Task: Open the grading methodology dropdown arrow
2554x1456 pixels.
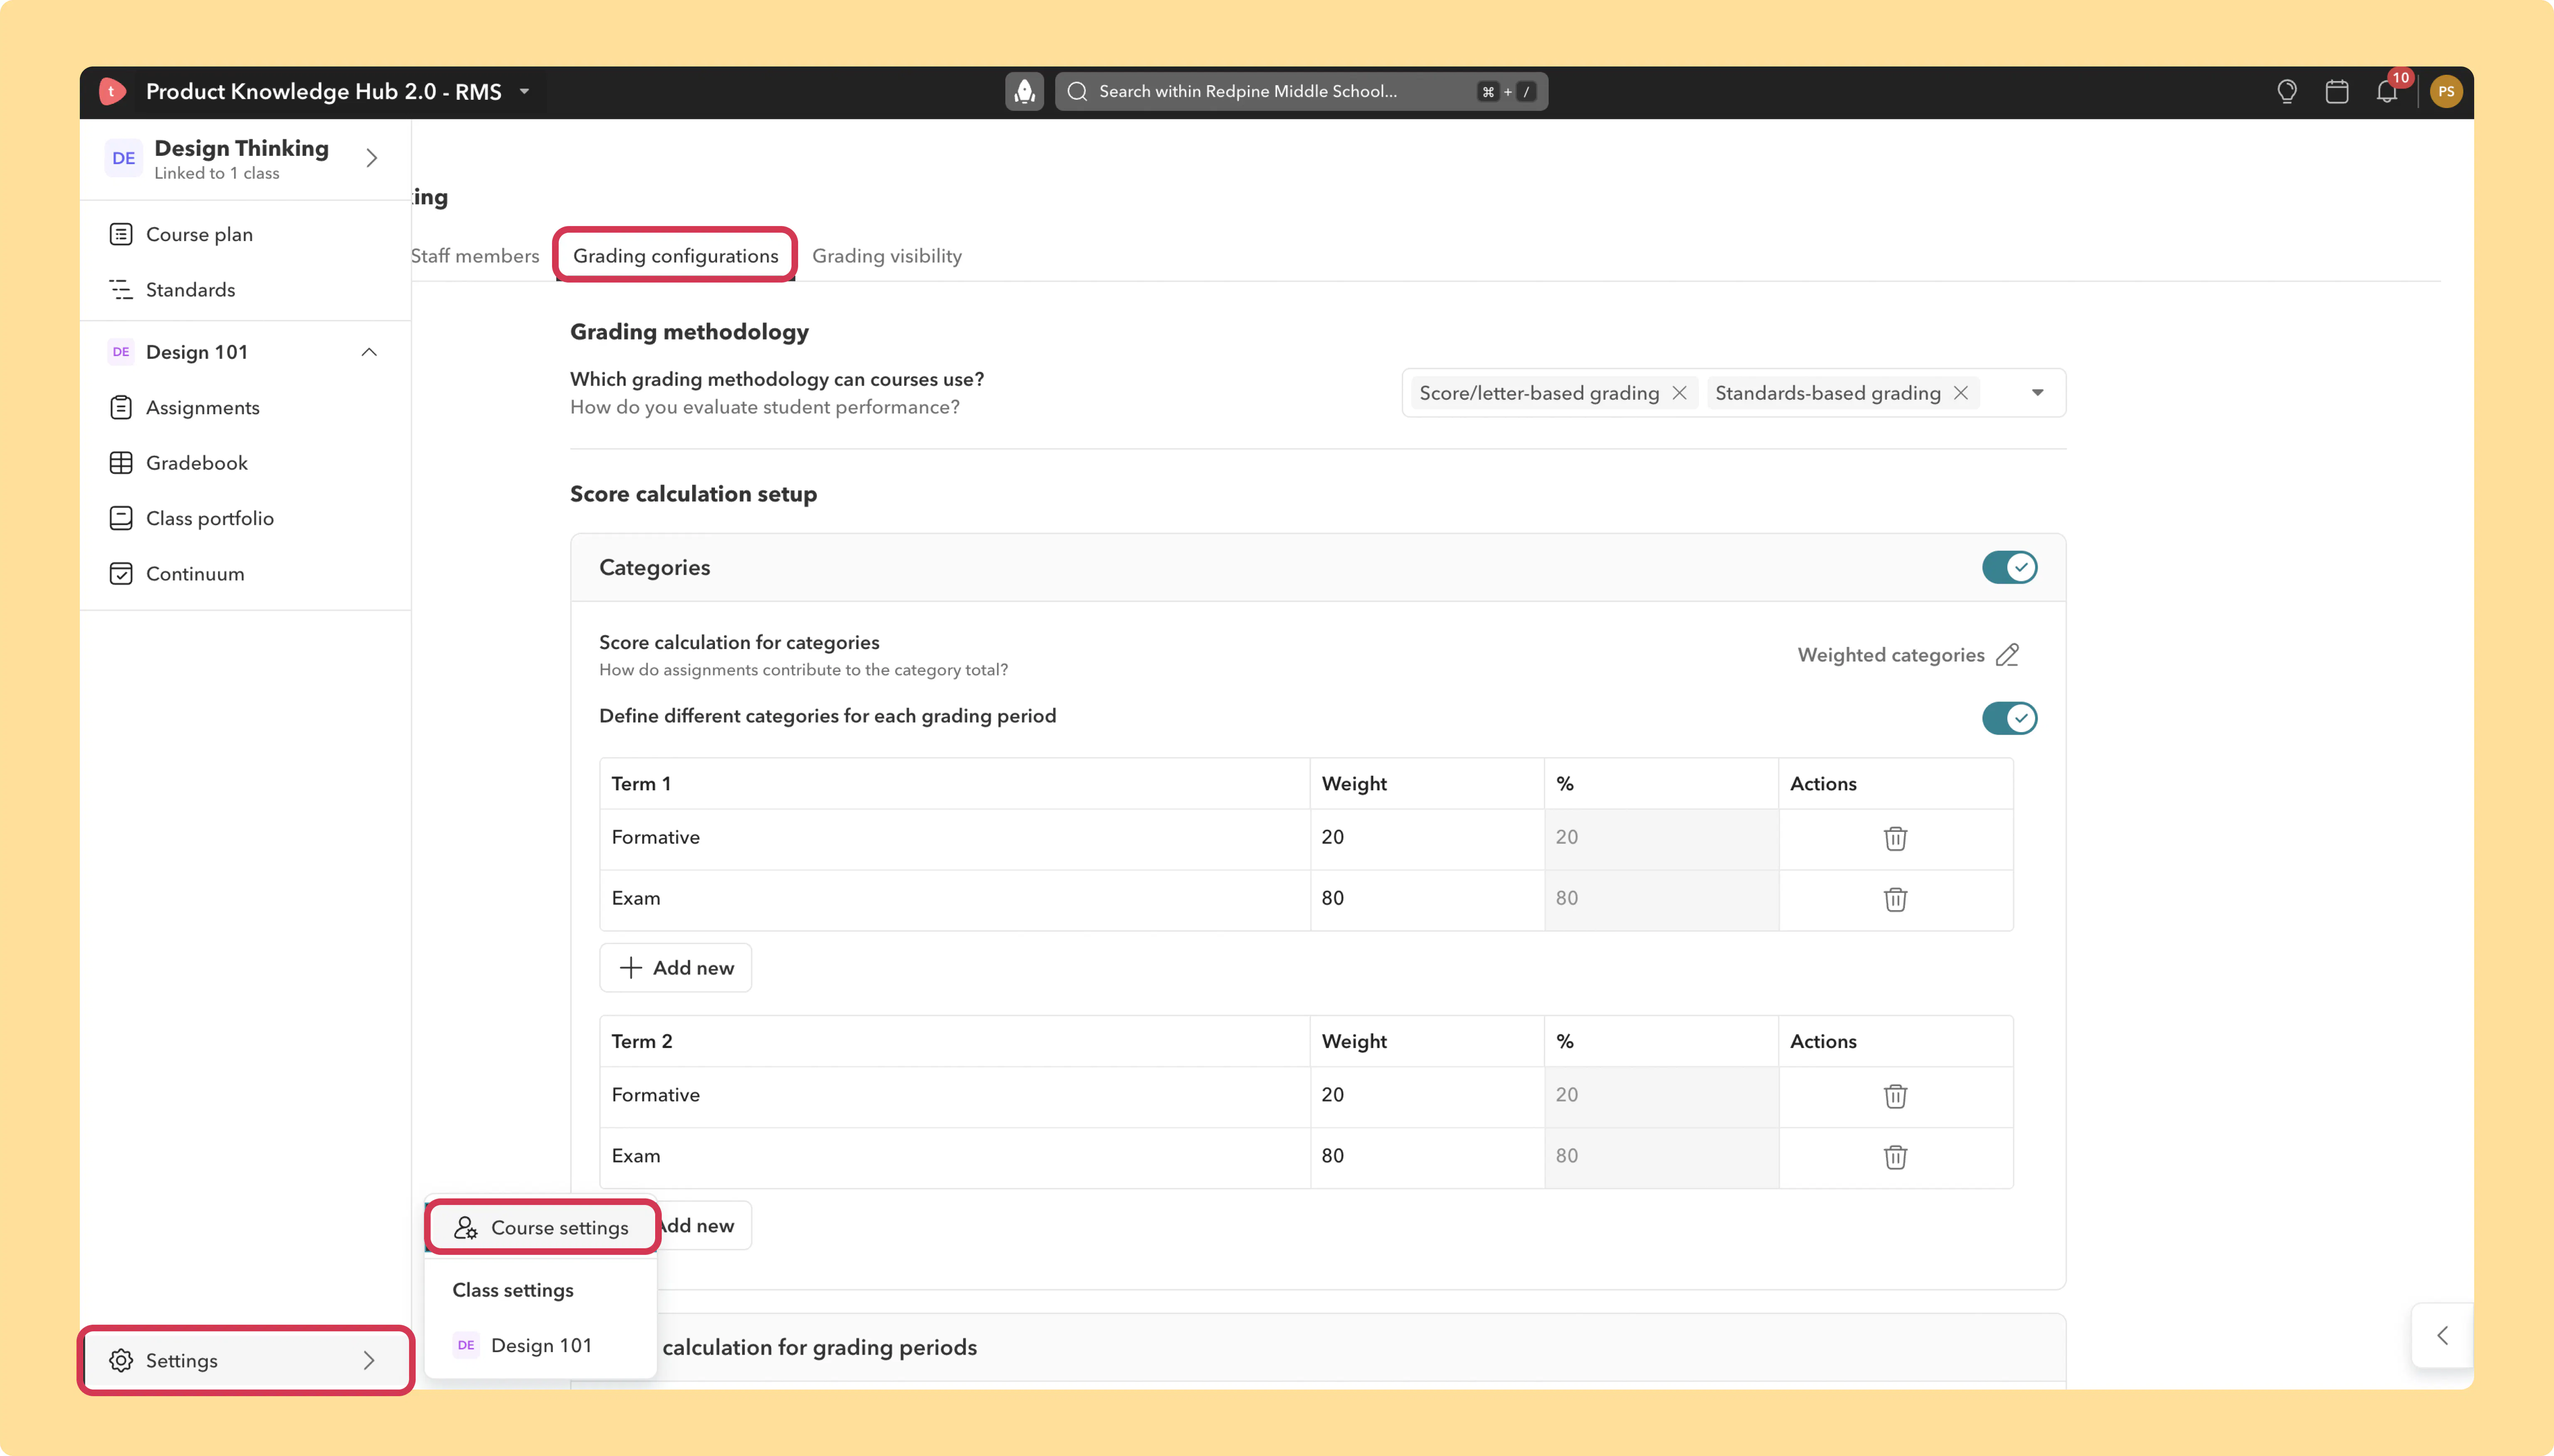Action: tap(2037, 393)
